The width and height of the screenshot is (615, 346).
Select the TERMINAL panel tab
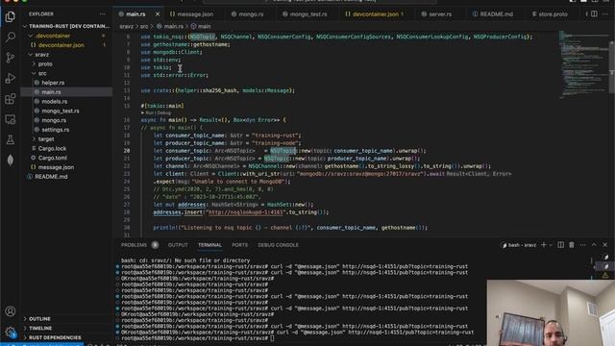[x=209, y=245]
